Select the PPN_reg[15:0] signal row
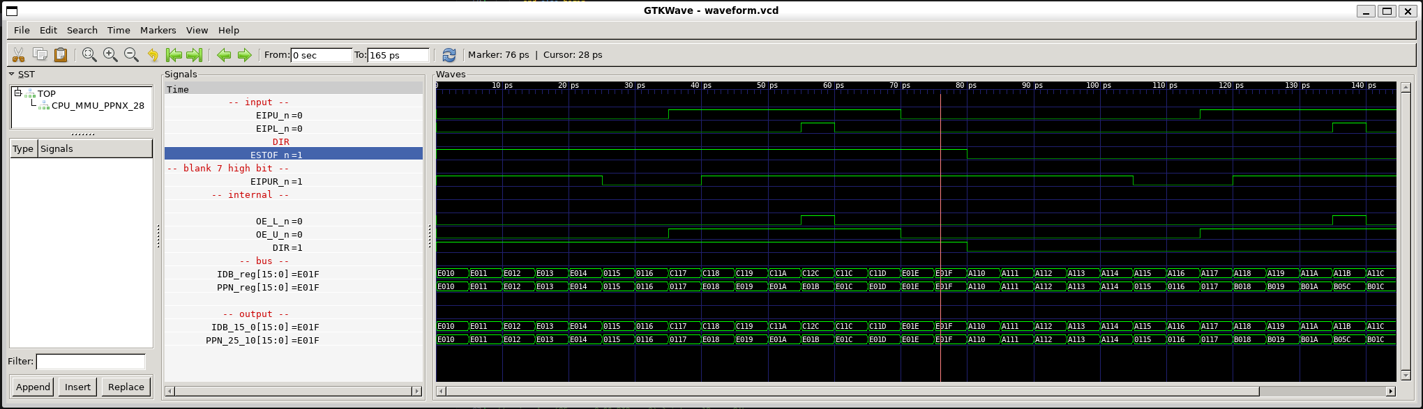 294,288
